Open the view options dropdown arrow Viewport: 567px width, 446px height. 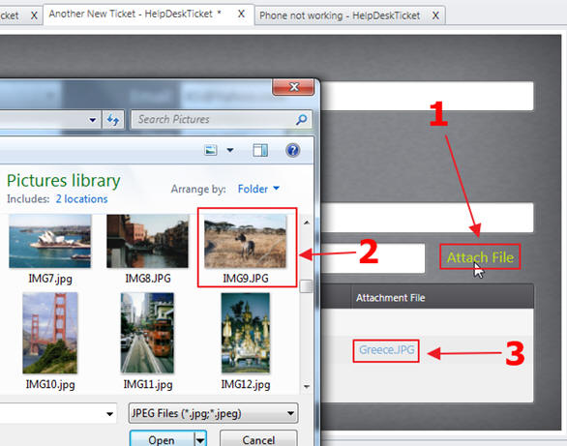(x=230, y=150)
